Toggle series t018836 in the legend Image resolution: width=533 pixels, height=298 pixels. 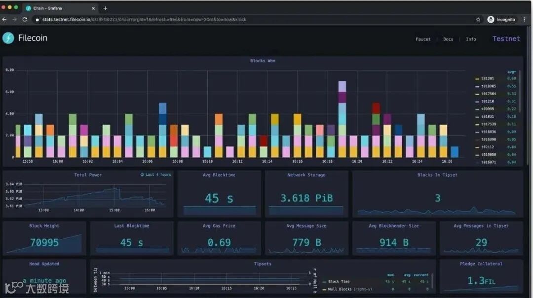click(x=489, y=132)
